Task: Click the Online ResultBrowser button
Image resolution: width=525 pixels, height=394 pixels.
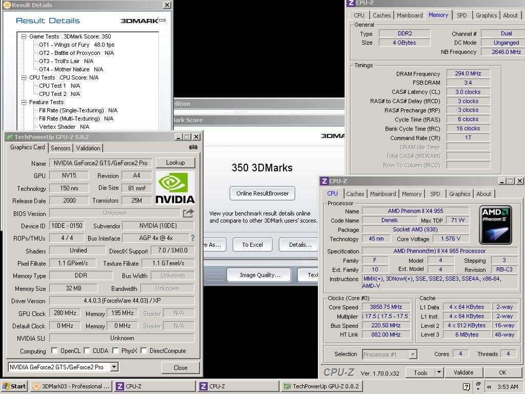Action: coord(262,193)
